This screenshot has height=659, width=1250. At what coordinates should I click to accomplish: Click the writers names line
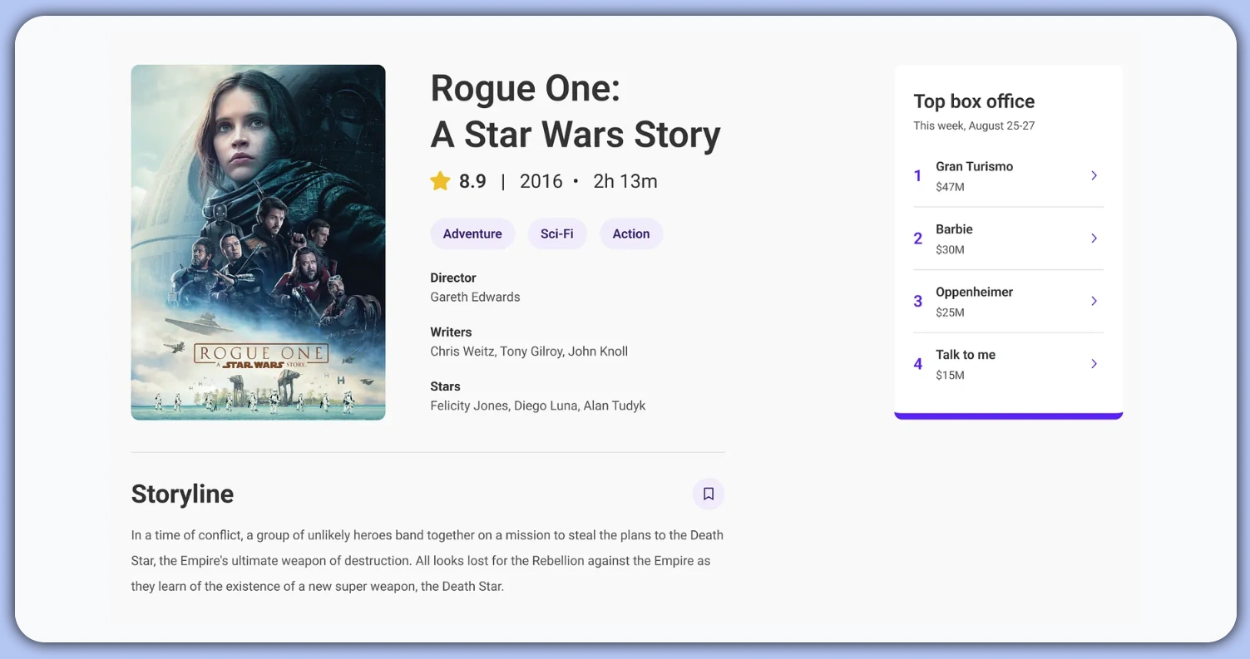coord(529,352)
